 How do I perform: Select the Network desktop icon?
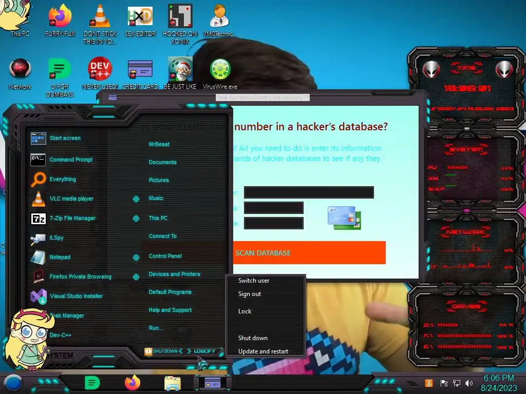click(x=20, y=74)
